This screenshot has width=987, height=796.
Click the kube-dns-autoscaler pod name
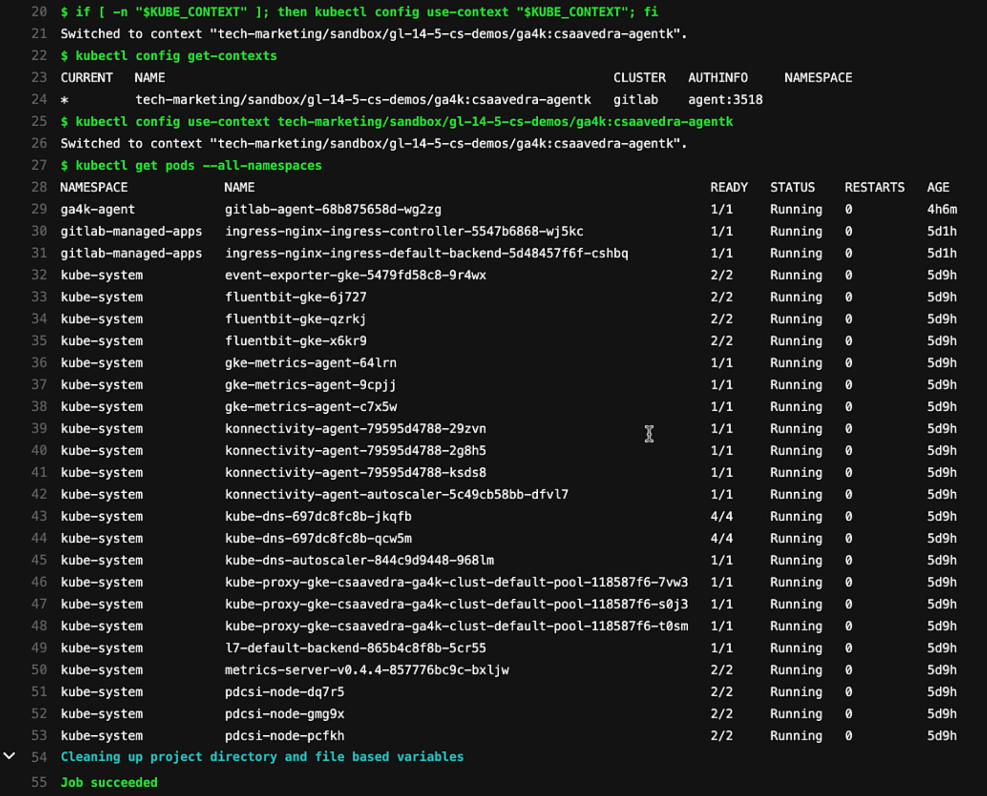pos(359,560)
